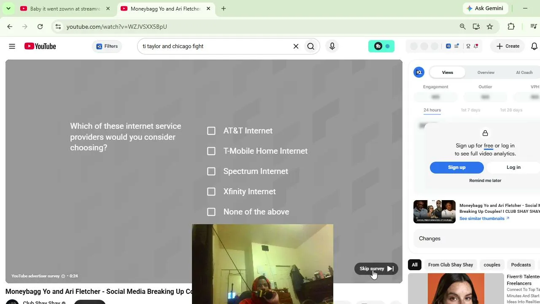
Task: Expand the tab search dropdown arrow
Action: pyautogui.click(x=8, y=8)
